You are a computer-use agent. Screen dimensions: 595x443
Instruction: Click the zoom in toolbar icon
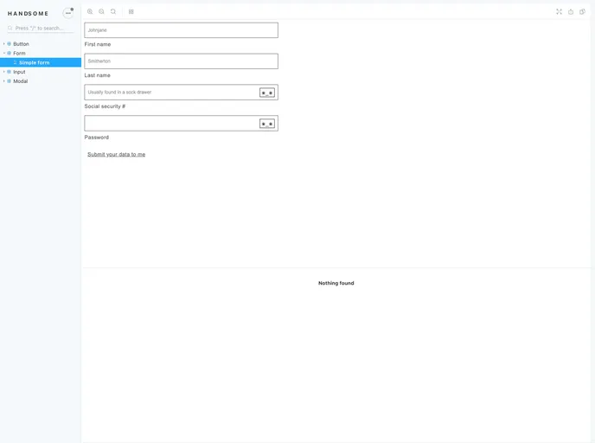click(90, 12)
